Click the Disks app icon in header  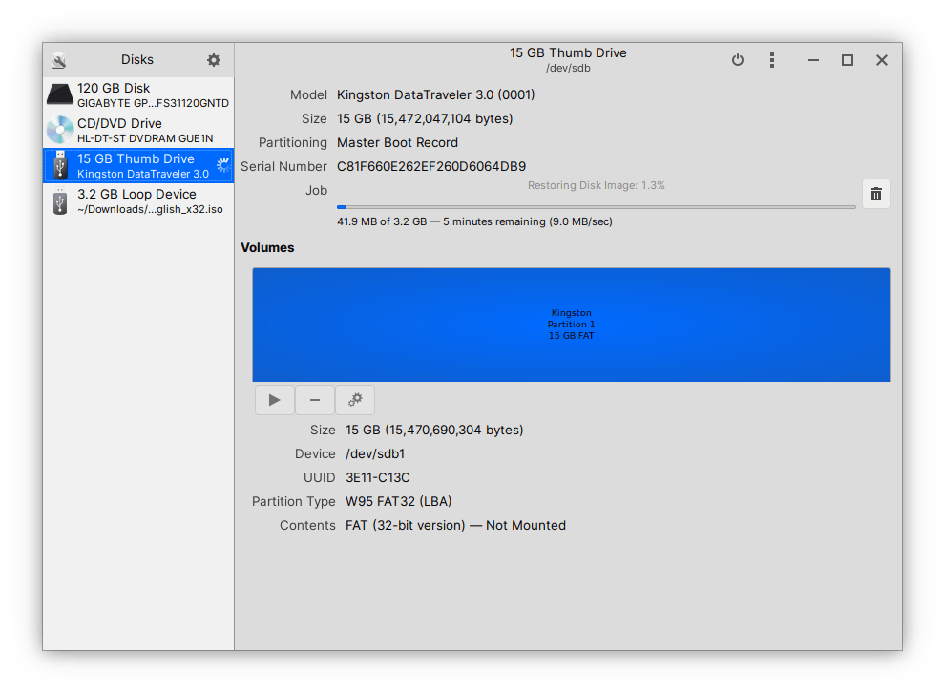click(x=59, y=59)
